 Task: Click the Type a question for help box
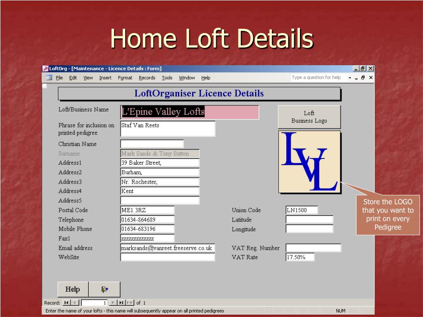(318, 77)
